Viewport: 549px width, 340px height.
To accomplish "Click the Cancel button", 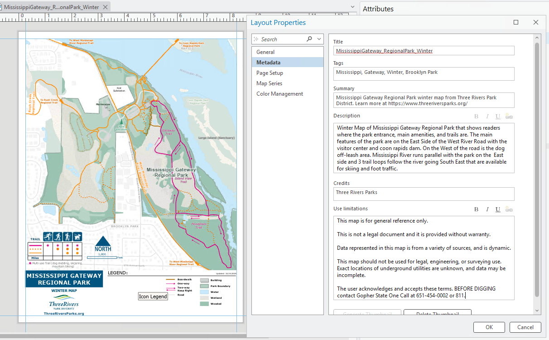I will point(525,327).
